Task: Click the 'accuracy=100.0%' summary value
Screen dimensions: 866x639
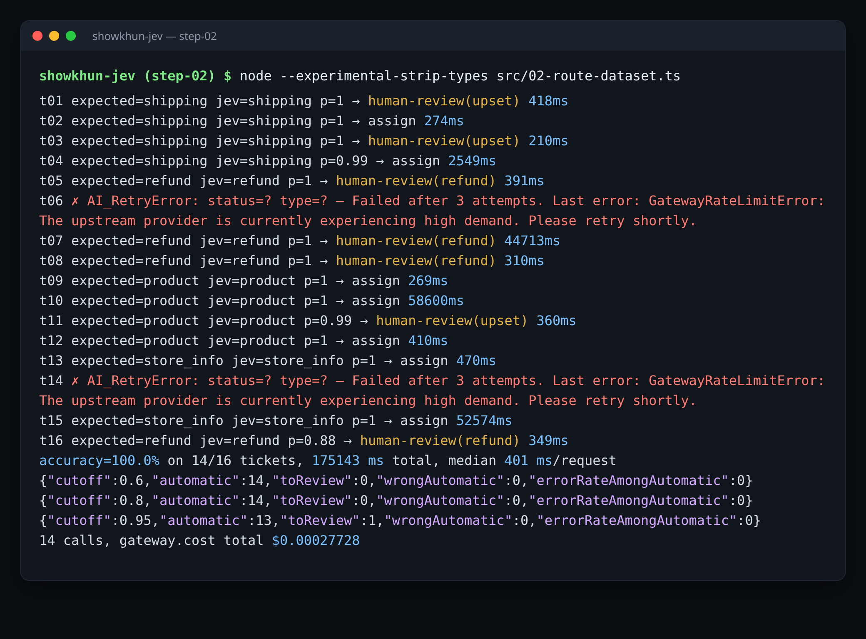Action: pyautogui.click(x=100, y=460)
